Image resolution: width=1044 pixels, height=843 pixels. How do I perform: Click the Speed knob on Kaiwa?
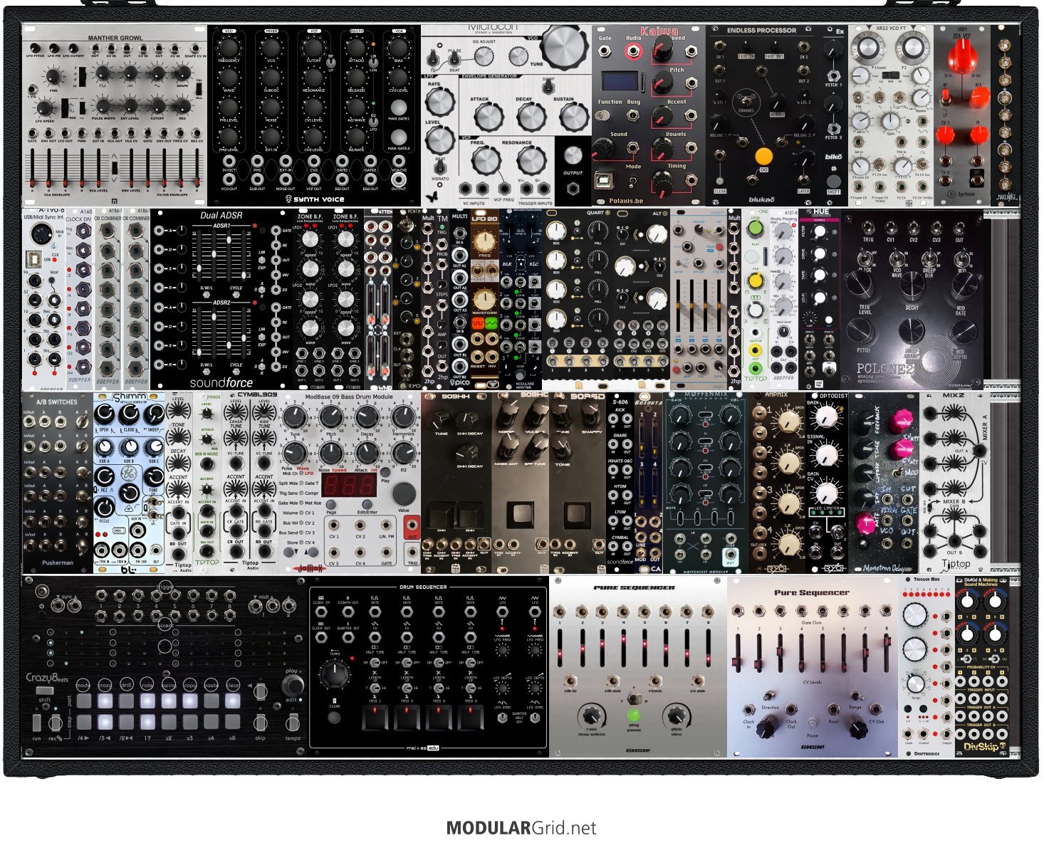663,49
